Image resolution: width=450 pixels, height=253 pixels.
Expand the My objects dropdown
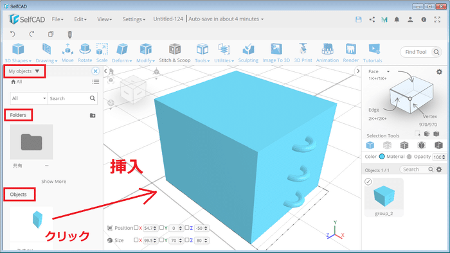(x=24, y=71)
